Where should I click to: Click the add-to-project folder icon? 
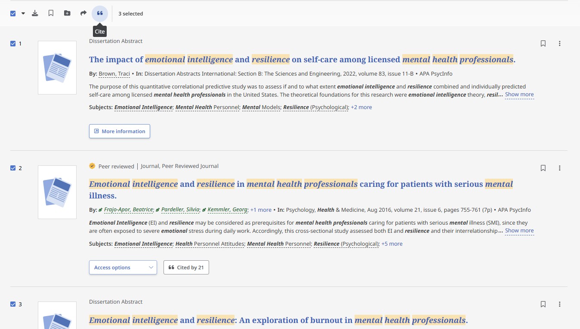pos(67,13)
